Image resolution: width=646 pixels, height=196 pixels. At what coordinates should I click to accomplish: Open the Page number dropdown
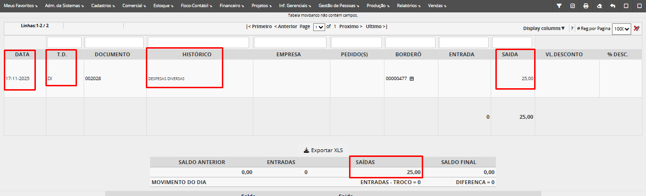(x=319, y=27)
